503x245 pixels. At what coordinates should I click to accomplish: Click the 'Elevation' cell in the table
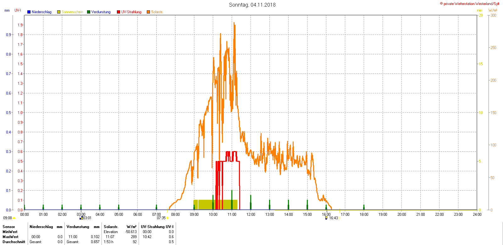click(x=111, y=232)
